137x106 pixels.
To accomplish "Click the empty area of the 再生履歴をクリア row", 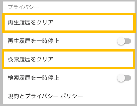I will point(93,23).
